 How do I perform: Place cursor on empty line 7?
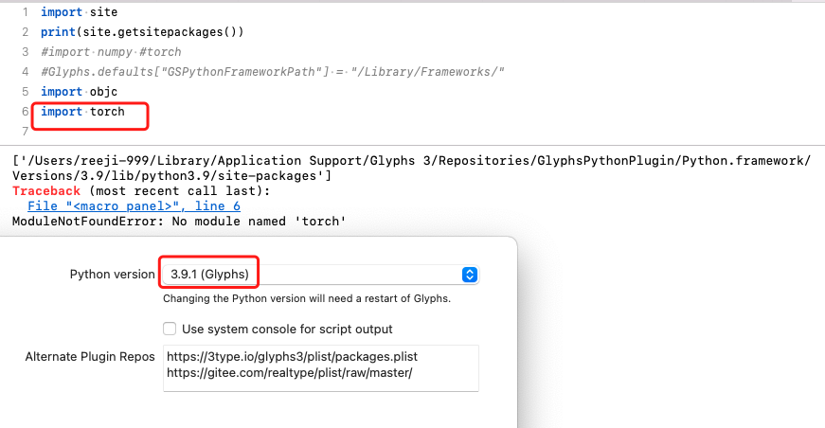pos(189,132)
